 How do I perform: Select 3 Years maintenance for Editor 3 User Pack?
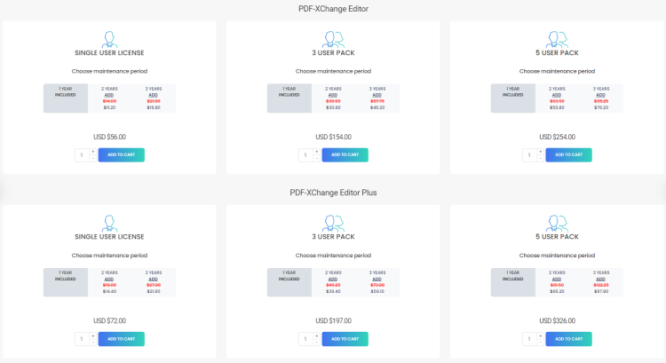coord(377,98)
